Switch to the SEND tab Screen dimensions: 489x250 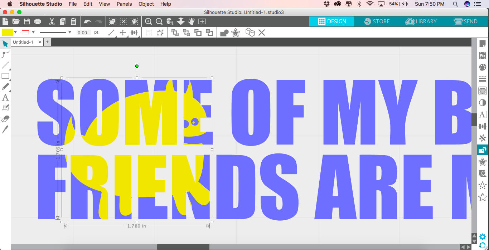(465, 21)
